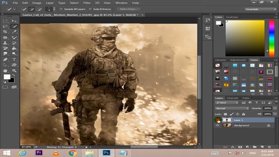This screenshot has height=157, width=279.
Task: Select the Clone Stamp tool
Action: [x=5, y=43]
